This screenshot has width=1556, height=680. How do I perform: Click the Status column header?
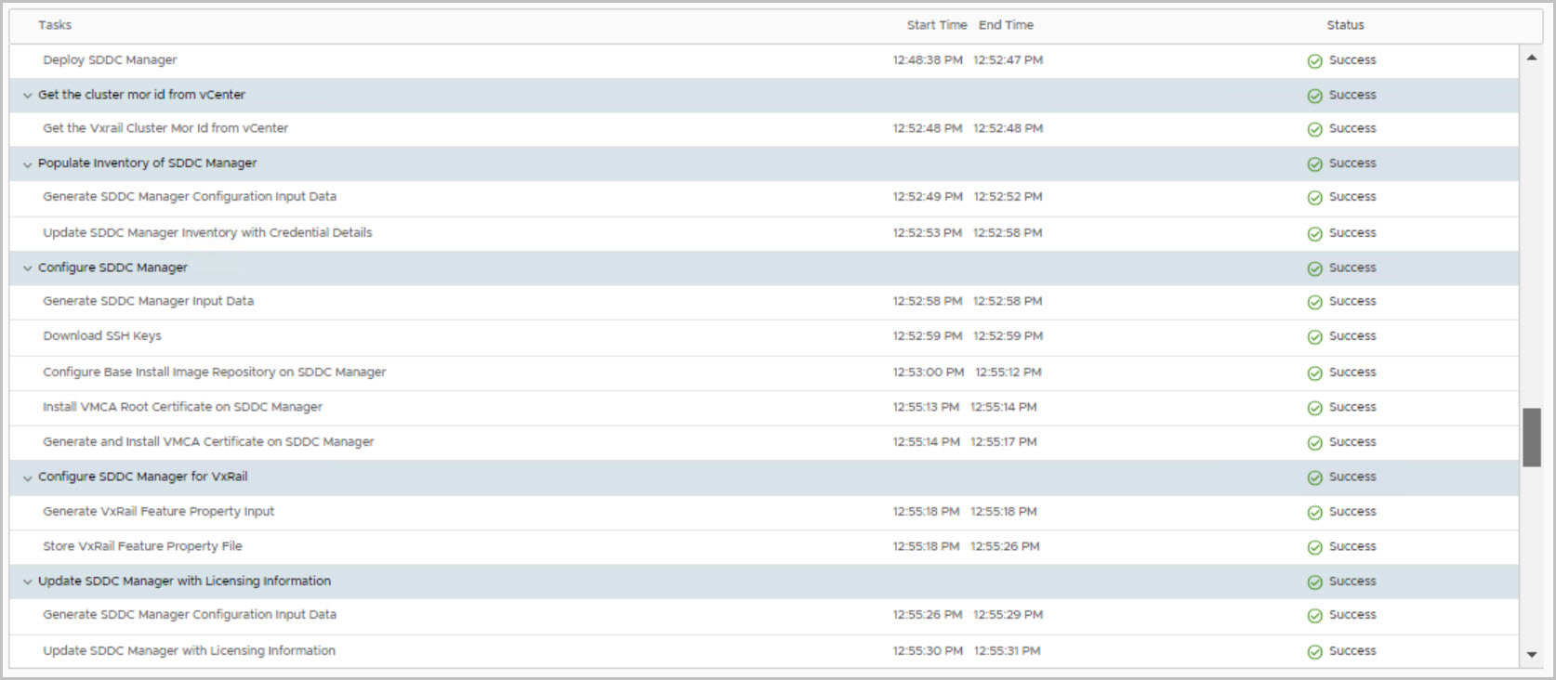click(x=1345, y=25)
